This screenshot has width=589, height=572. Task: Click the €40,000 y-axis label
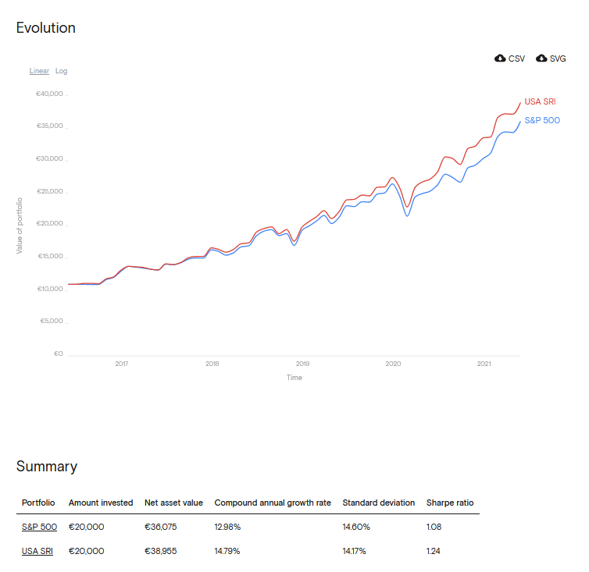[x=49, y=94]
